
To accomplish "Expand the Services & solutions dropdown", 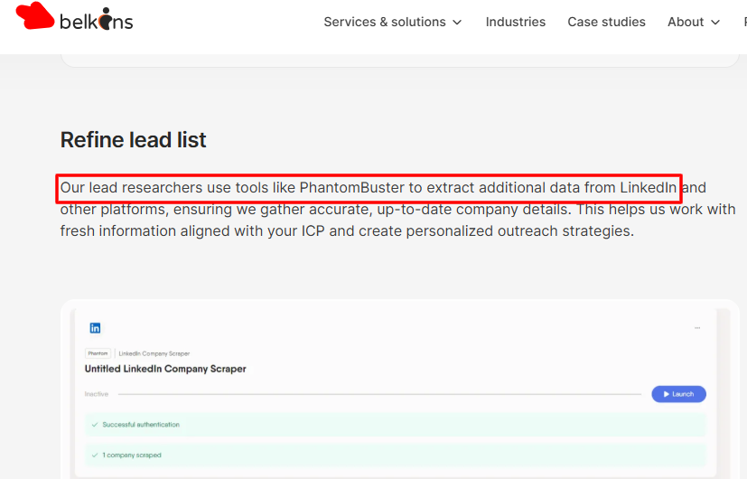I will point(385,22).
